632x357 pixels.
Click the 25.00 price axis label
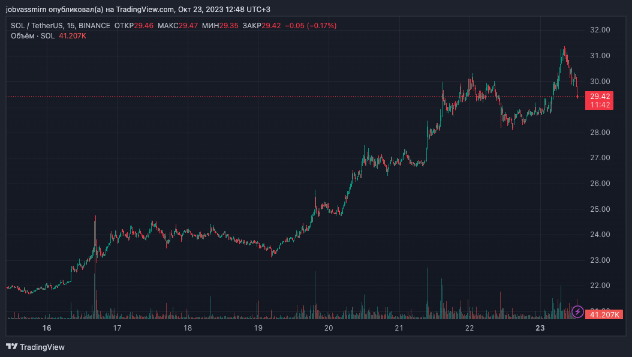pos(600,209)
